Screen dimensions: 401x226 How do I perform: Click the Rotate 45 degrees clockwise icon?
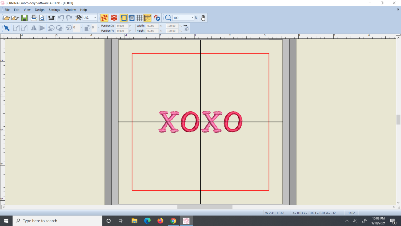(59, 28)
